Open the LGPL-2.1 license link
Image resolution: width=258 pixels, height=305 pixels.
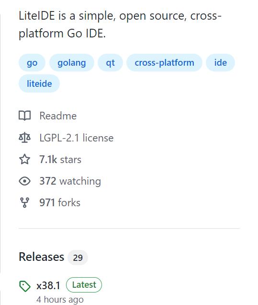tap(77, 138)
